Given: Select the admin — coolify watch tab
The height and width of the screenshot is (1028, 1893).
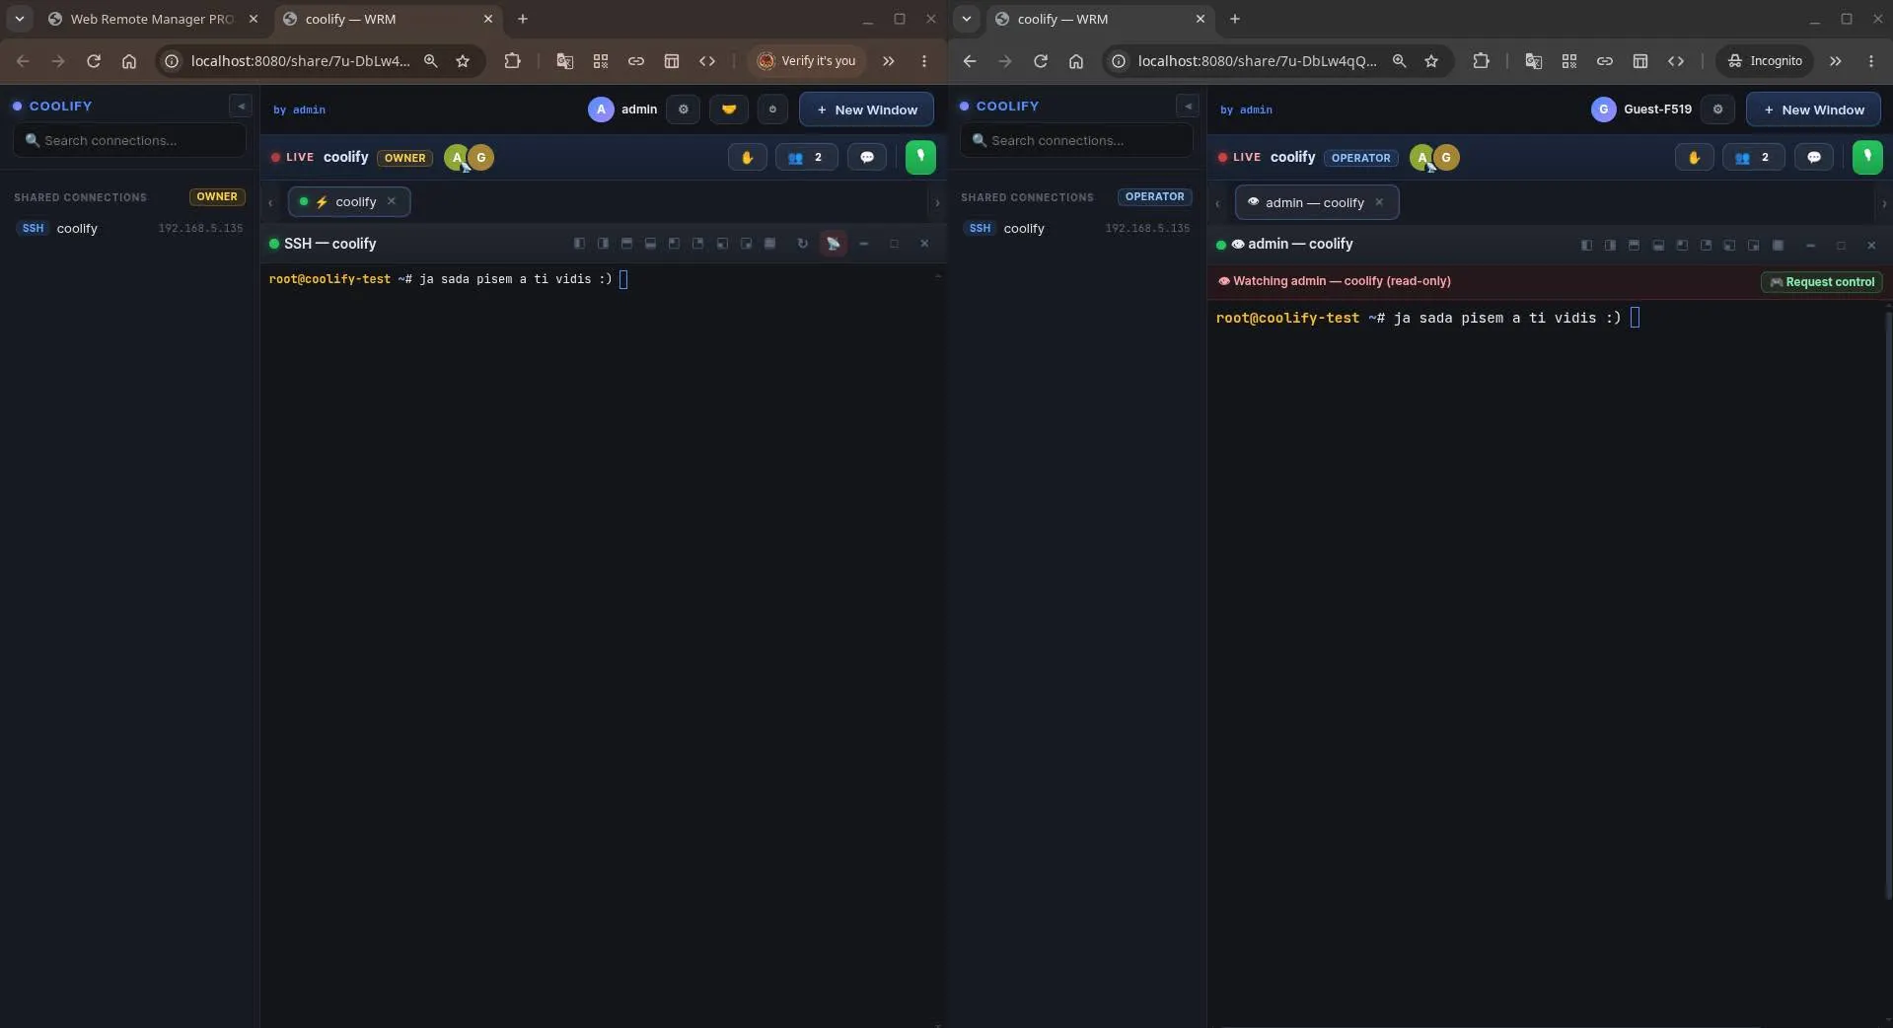Looking at the screenshot, I should pyautogui.click(x=1316, y=202).
